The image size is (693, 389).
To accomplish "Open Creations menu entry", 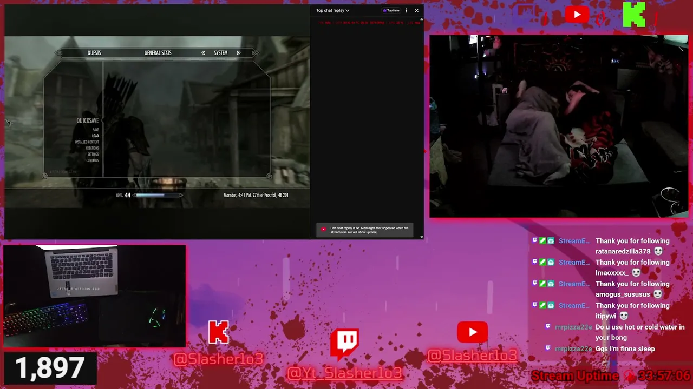I will 92,148.
